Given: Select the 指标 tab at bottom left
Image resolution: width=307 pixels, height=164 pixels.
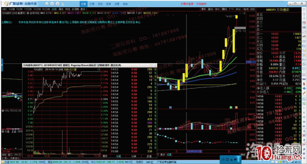Looking at the screenshot, I should (4, 155).
